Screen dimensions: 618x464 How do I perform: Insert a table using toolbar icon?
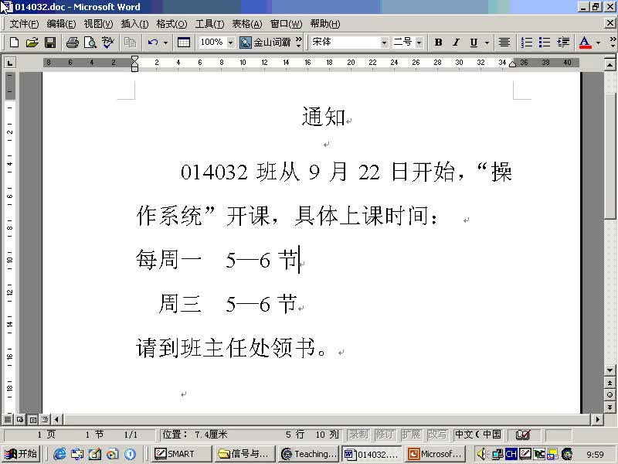pos(184,43)
